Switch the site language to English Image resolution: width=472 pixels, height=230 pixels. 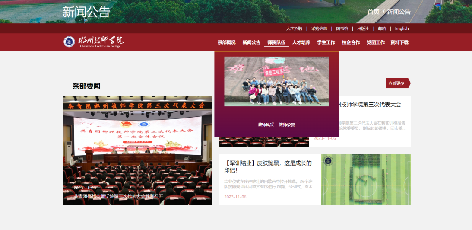(402, 29)
